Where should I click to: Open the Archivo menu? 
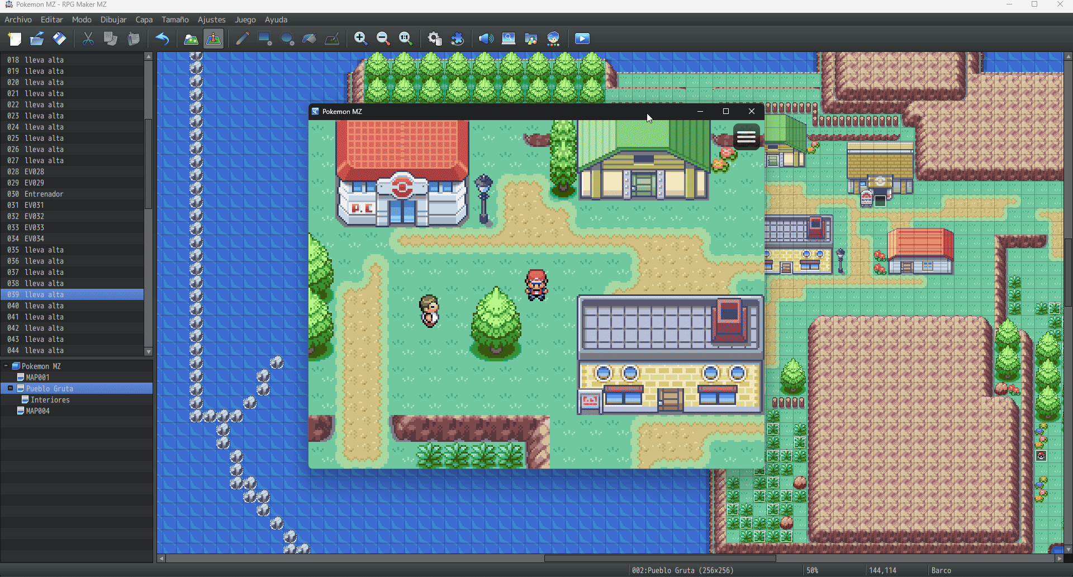tap(18, 20)
